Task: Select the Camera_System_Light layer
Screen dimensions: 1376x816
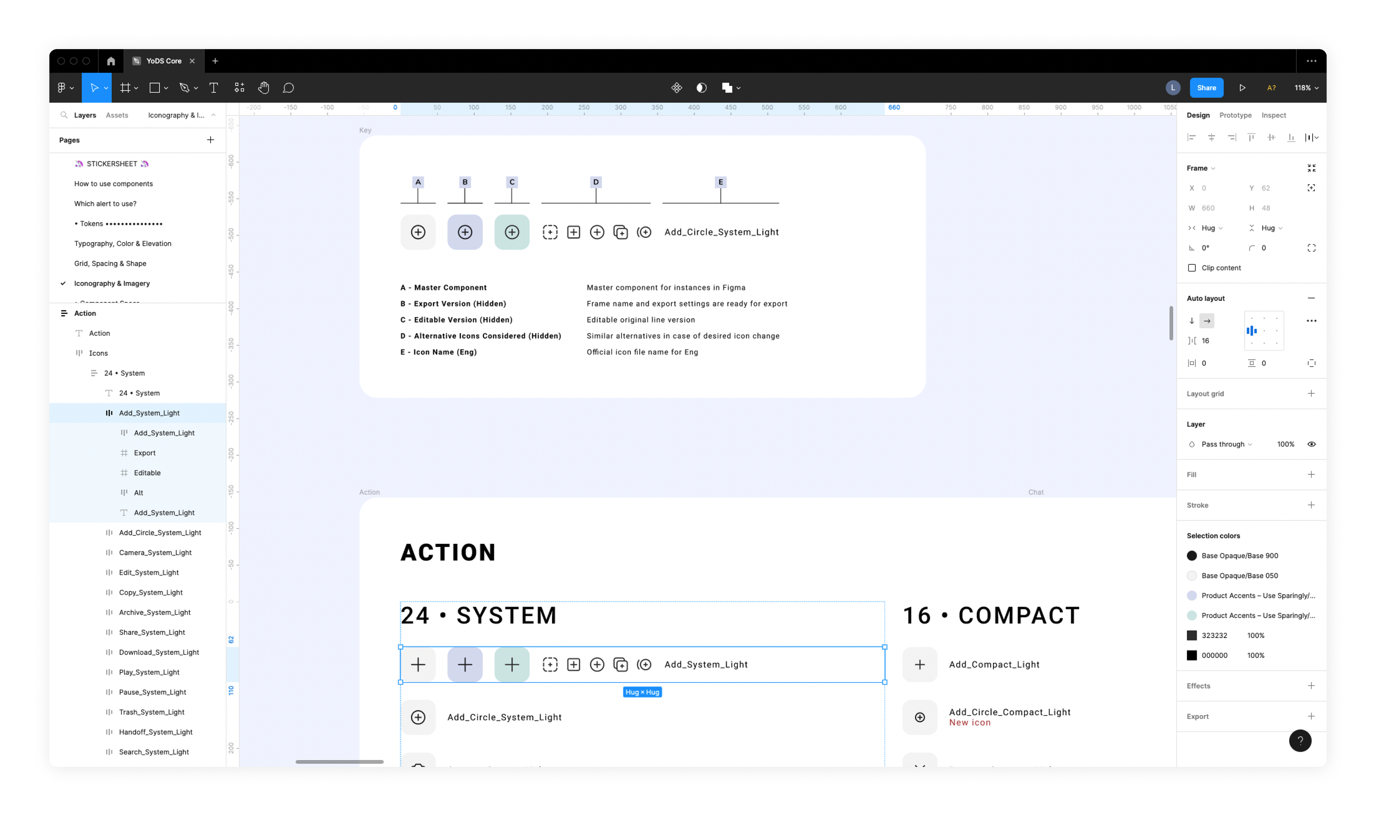Action: (x=155, y=552)
